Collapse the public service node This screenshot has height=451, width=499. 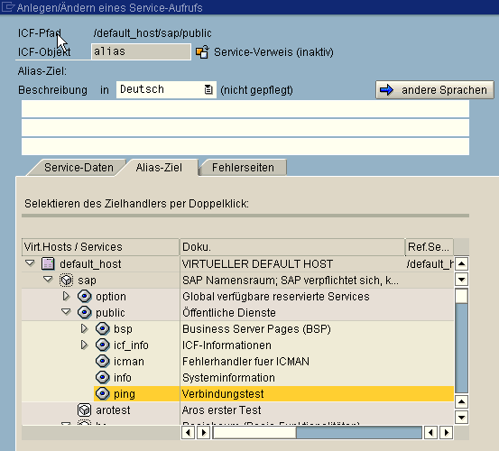(x=66, y=312)
